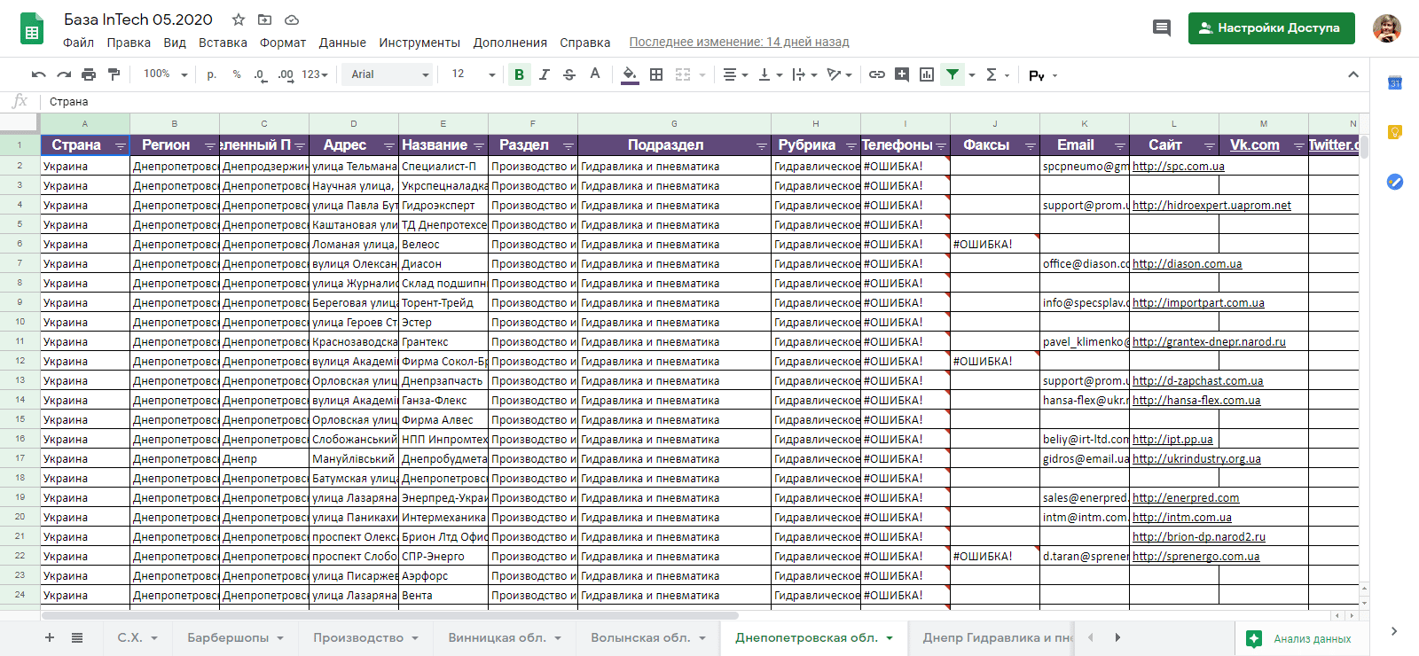
Task: Open the user account avatar
Action: point(1387,28)
